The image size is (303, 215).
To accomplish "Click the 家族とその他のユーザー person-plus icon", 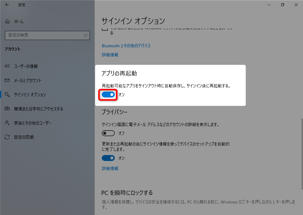I will 8,123.
